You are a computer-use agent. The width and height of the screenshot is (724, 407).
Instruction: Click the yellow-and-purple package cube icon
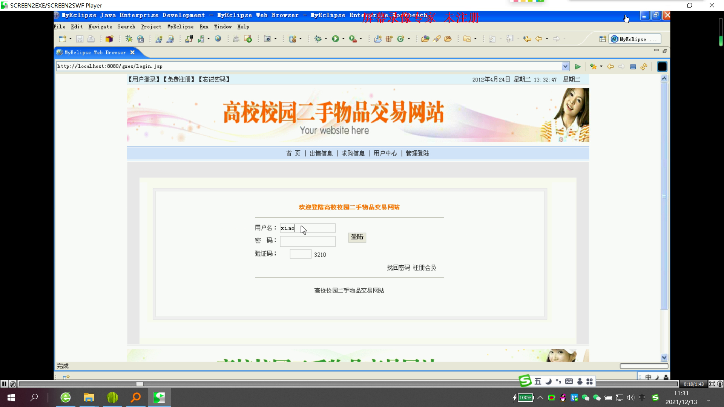point(109,39)
